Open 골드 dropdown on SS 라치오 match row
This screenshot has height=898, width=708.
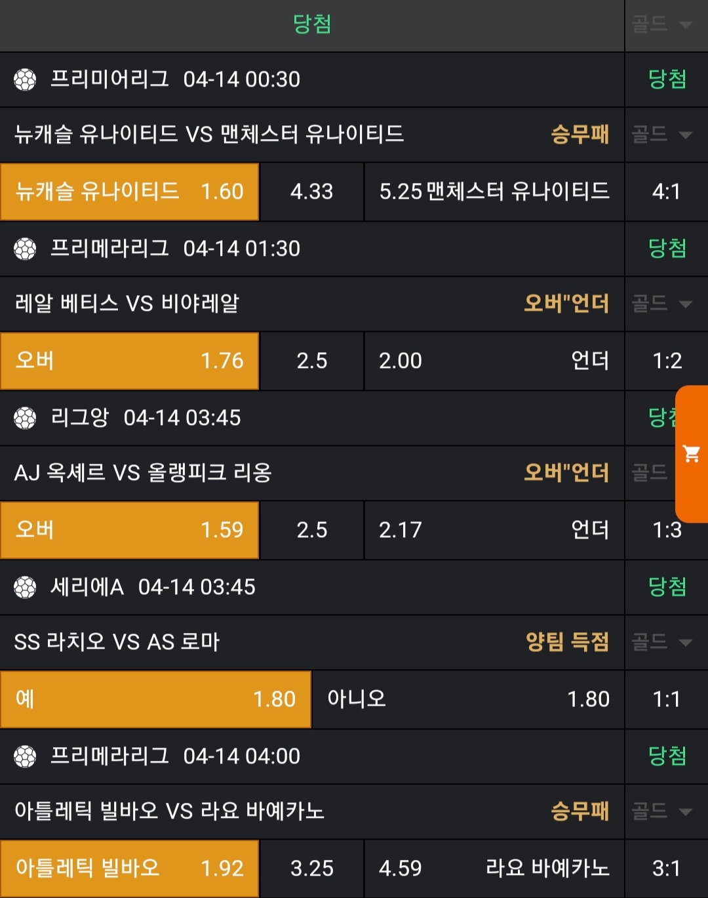(x=662, y=642)
